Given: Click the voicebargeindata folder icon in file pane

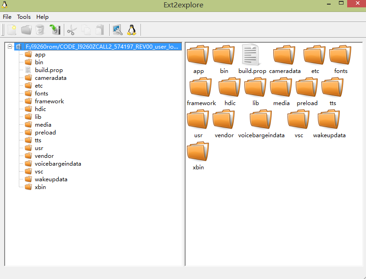Looking at the screenshot, I should click(x=261, y=119).
